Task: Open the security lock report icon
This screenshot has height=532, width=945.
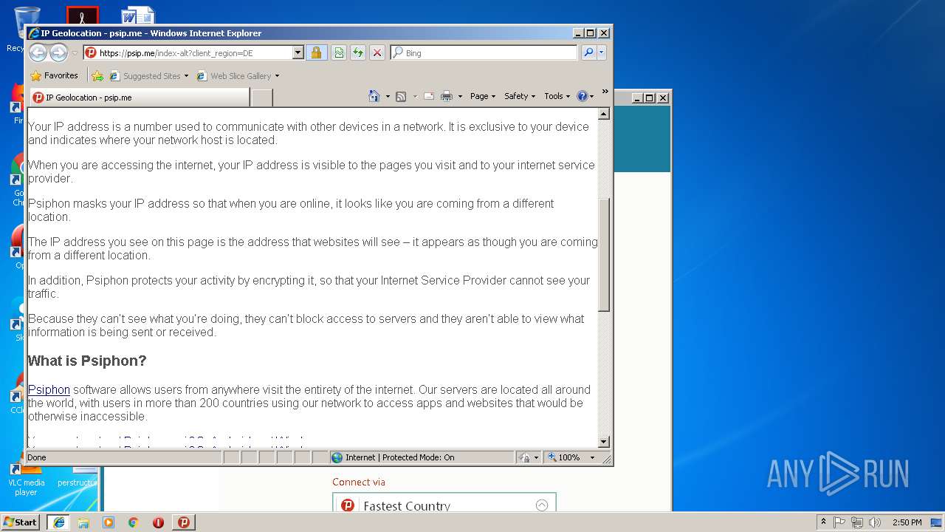Action: [316, 52]
